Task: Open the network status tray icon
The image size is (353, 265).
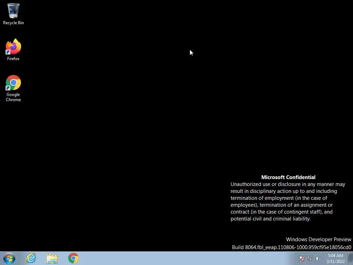Action: [x=310, y=258]
